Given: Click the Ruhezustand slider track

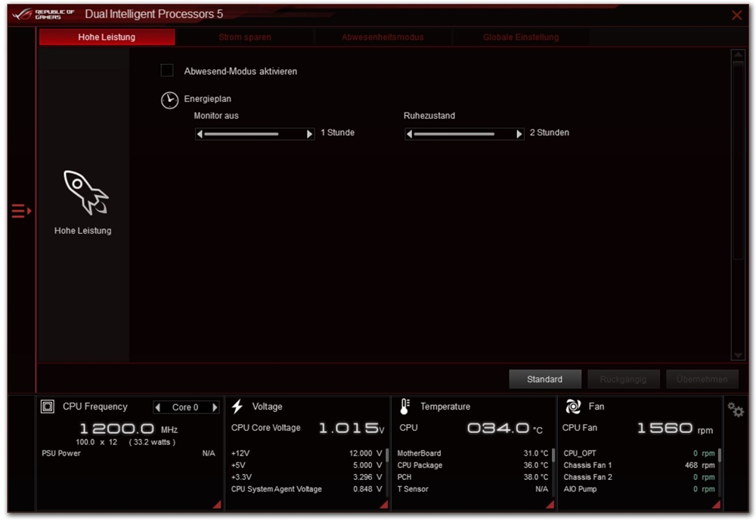Looking at the screenshot, I should pos(464,134).
